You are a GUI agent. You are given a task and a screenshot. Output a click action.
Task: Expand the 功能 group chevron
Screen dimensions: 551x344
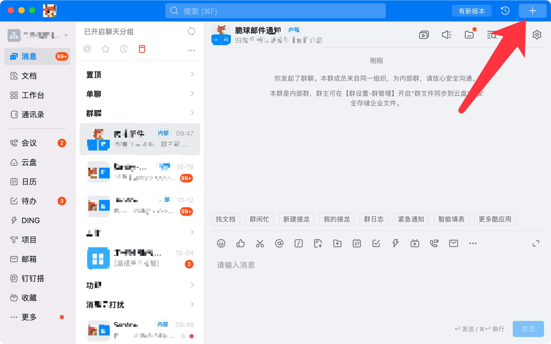pyautogui.click(x=192, y=285)
